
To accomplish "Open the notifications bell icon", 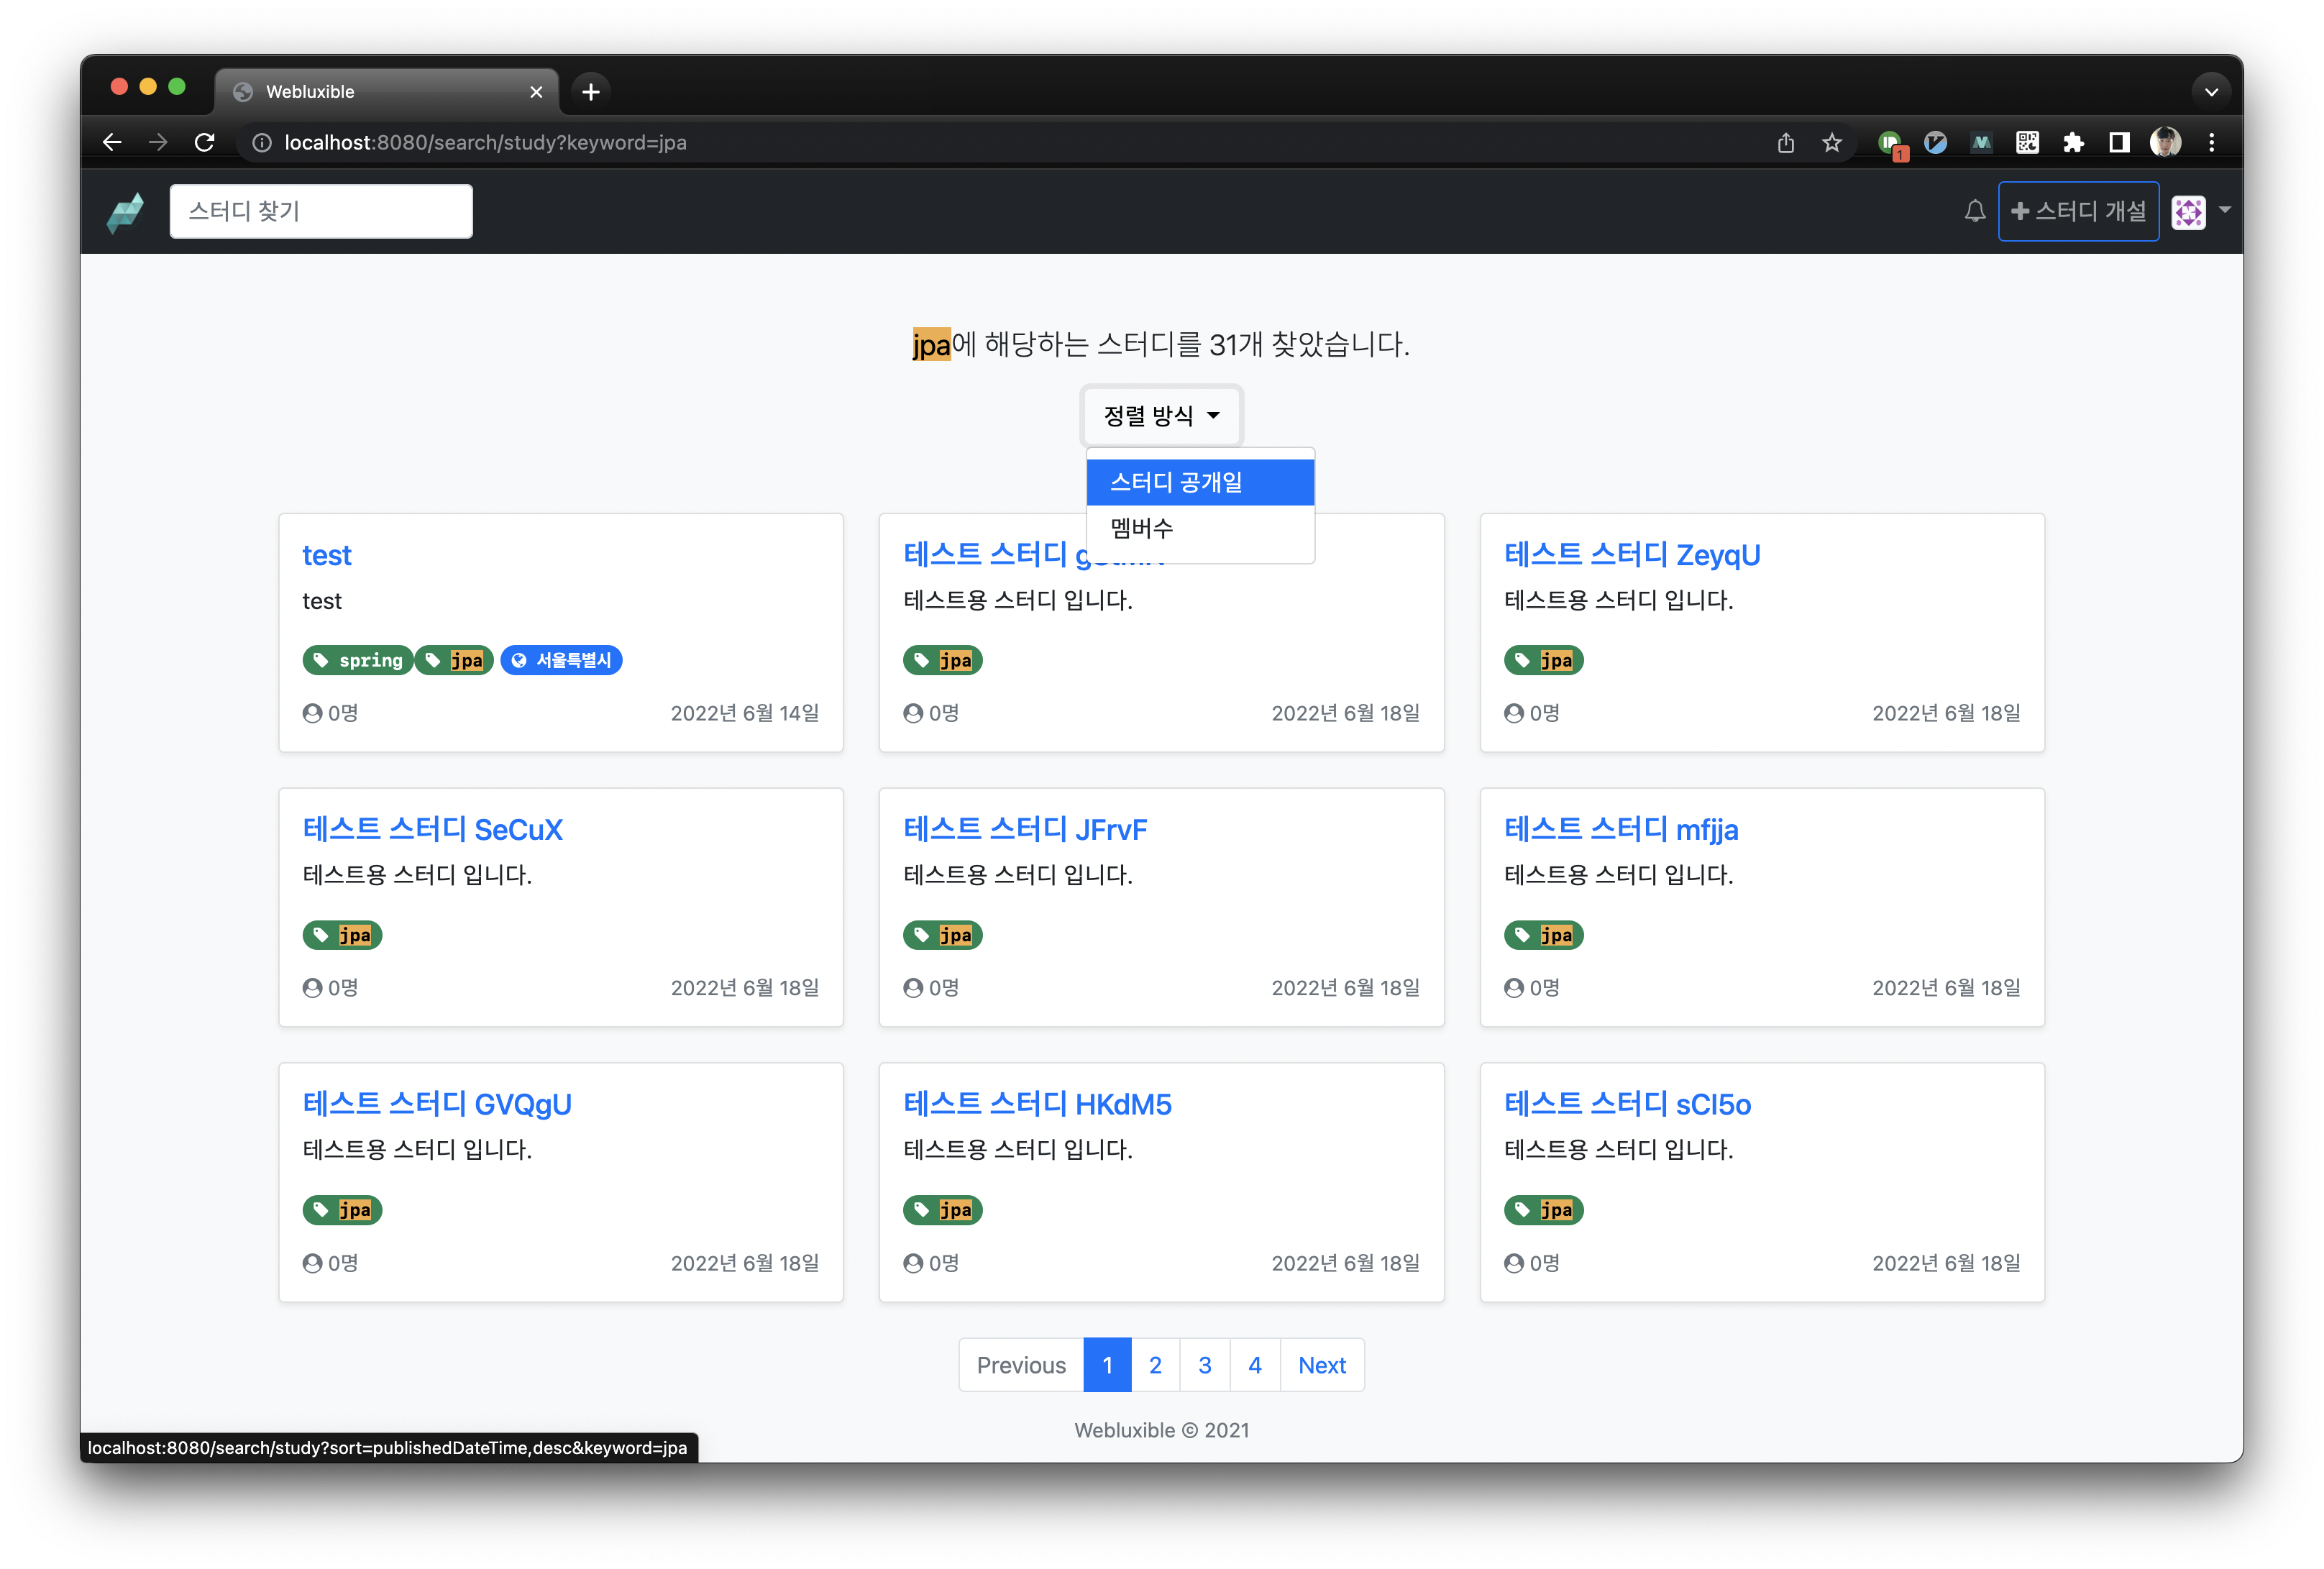I will pos(1974,211).
